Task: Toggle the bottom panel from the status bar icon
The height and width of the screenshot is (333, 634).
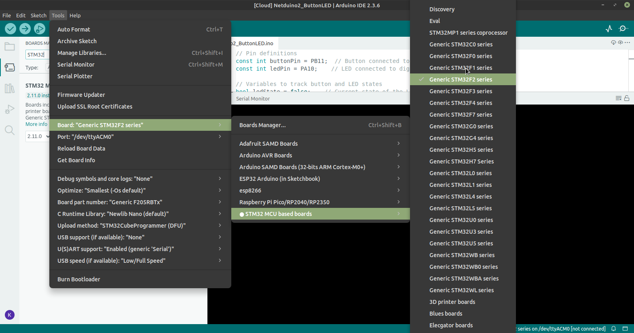Action: click(x=625, y=329)
